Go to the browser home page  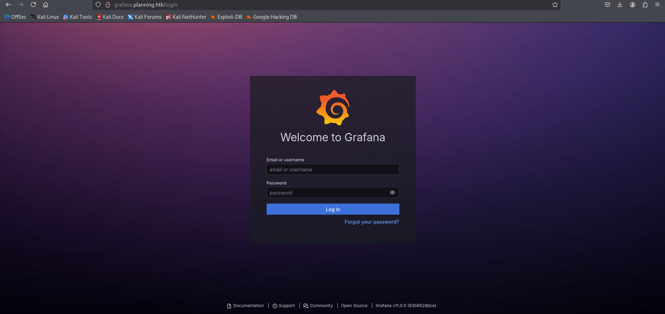[x=45, y=5]
